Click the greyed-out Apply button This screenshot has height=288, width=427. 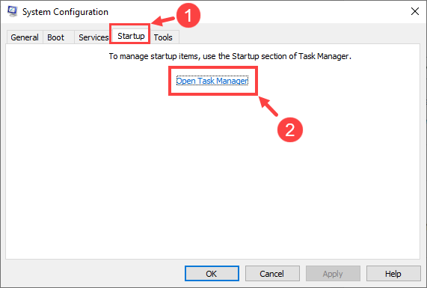pyautogui.click(x=333, y=273)
